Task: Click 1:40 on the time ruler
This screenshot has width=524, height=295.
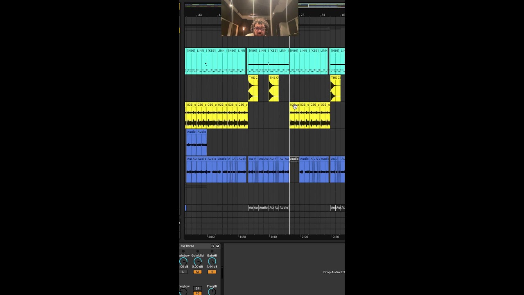Action: click(x=273, y=237)
